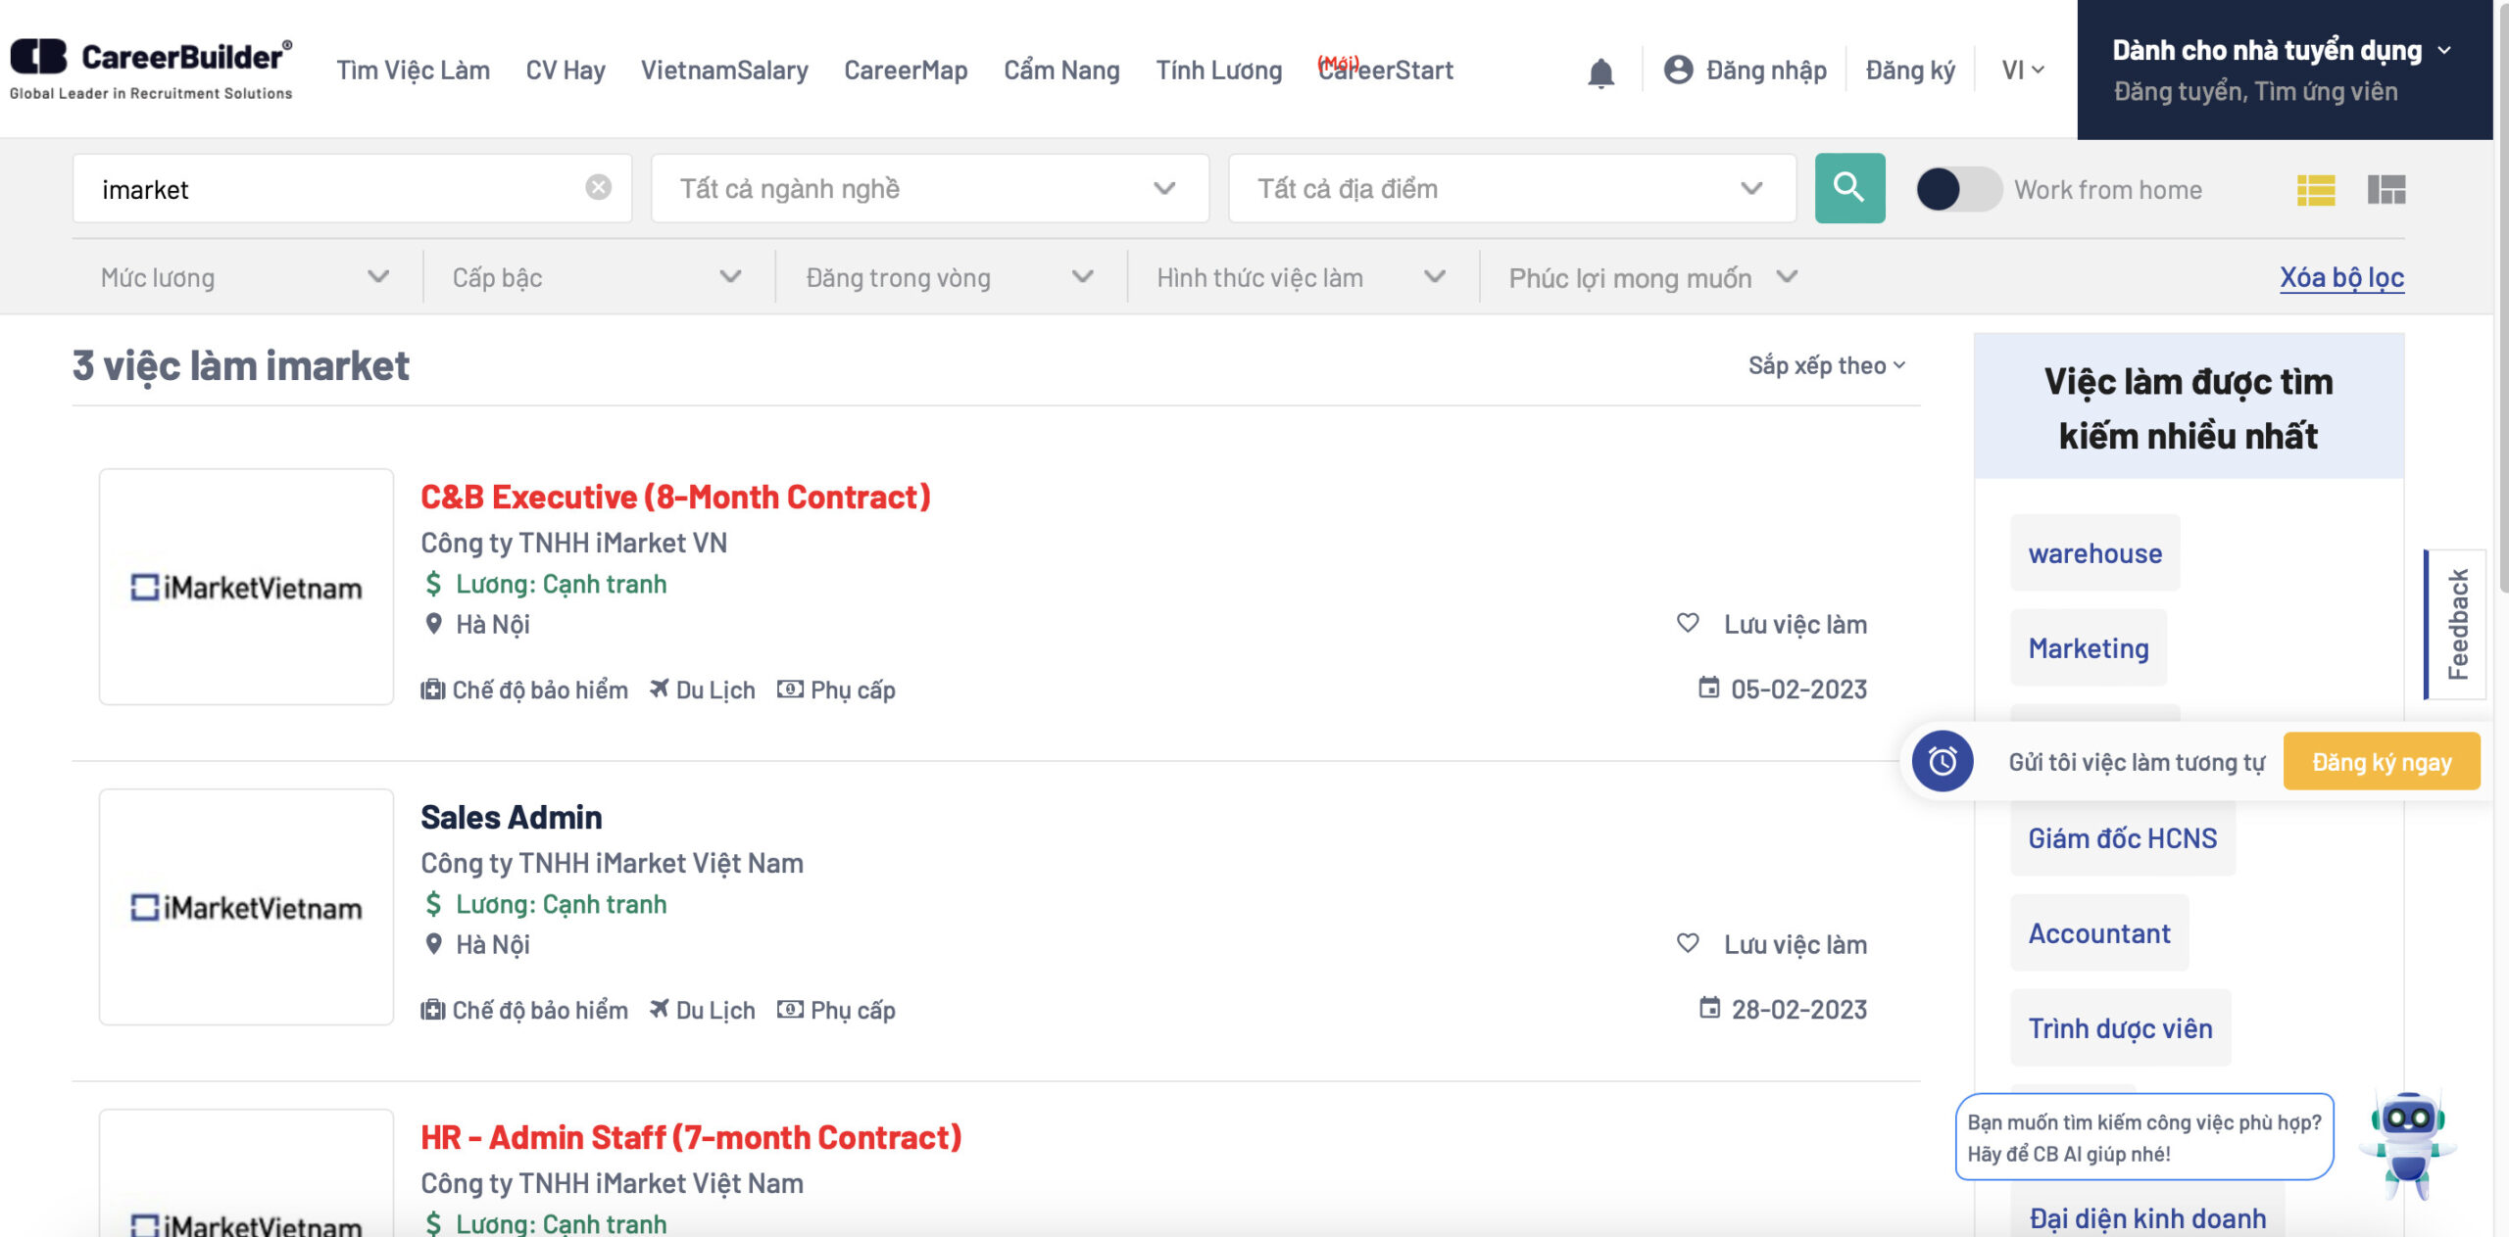Click heart icon for C&B Executive job

[1688, 622]
